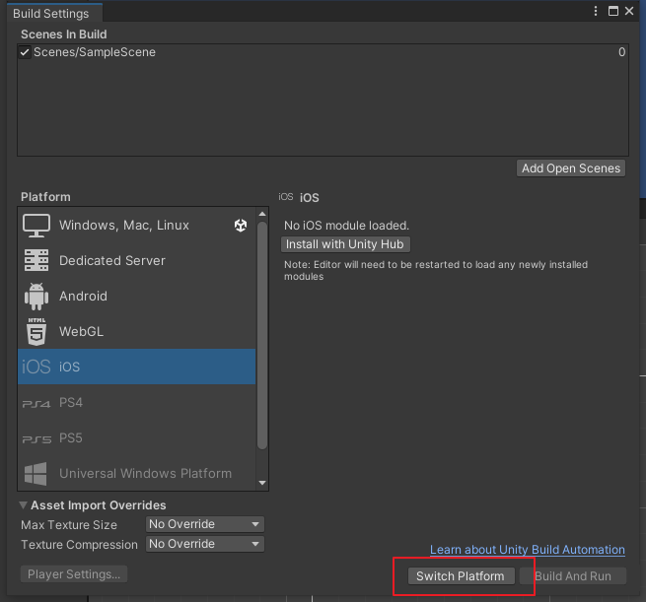Click Add Open Scenes button

pos(571,168)
